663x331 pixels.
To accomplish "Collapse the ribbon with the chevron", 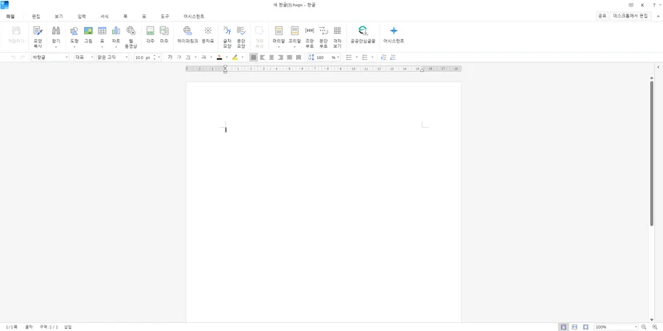I will [658, 16].
